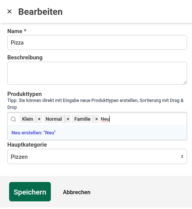The image size is (192, 209).
Task: Click the Produkttypen field label
Action: coord(24,94)
